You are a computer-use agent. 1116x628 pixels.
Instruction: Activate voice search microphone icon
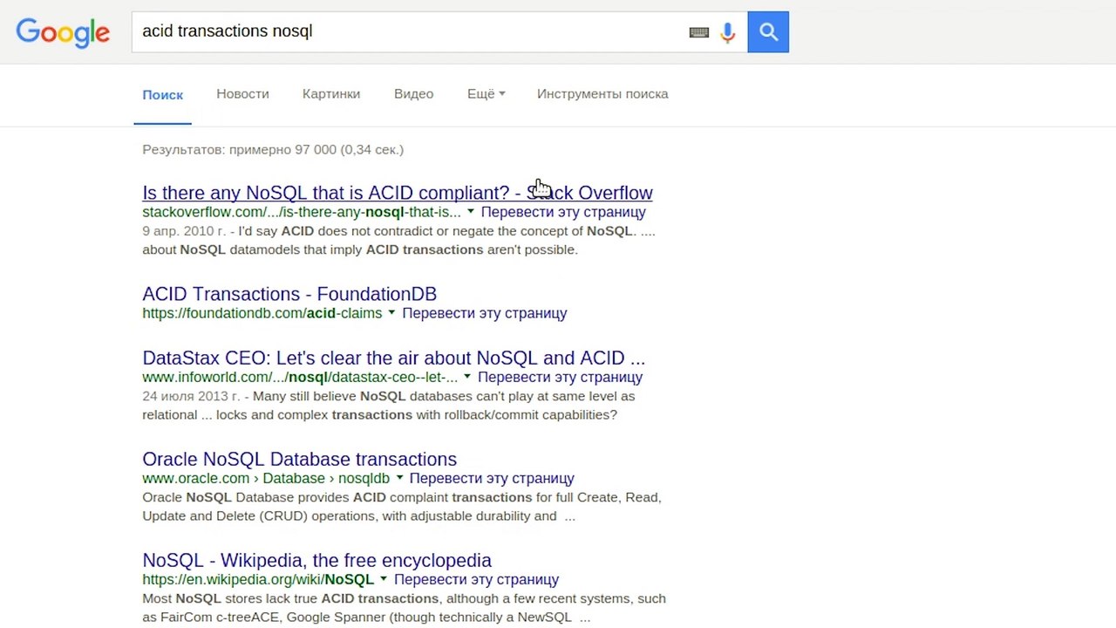tap(728, 32)
